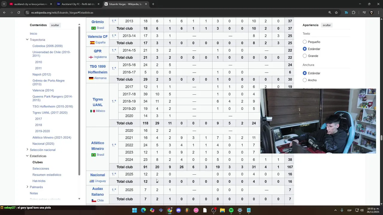
Task: Select the Estándar text size option
Action: [305, 49]
